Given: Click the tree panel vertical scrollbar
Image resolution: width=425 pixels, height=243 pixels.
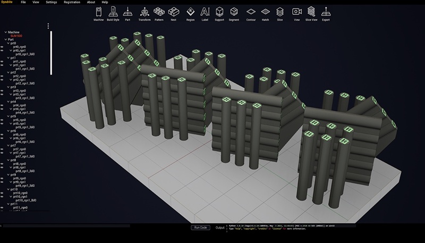Looking at the screenshot, I should click(52, 52).
